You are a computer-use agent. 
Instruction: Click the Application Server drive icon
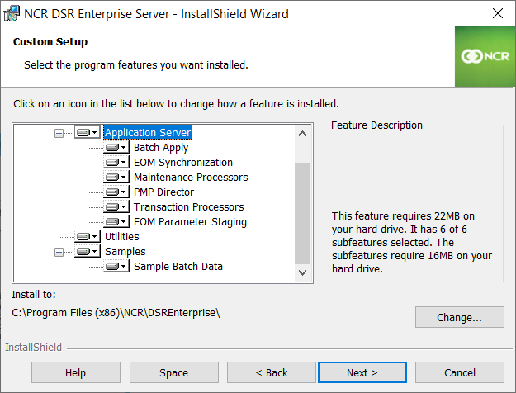87,133
